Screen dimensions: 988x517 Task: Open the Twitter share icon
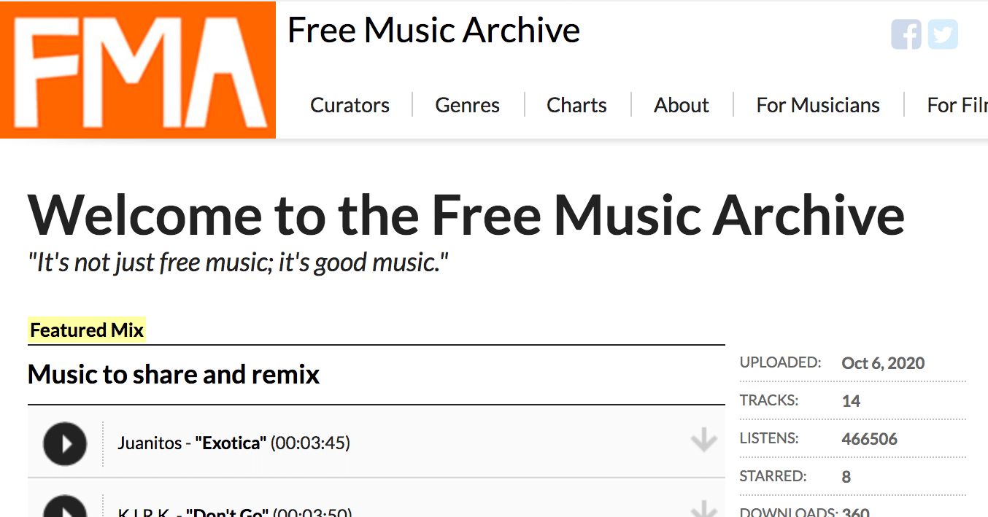click(943, 34)
